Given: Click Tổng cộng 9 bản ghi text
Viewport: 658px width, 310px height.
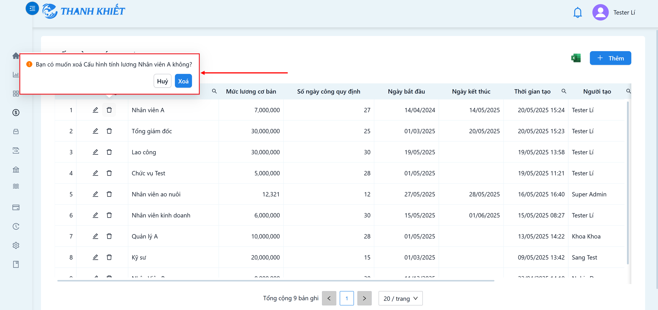Looking at the screenshot, I should pos(290,298).
